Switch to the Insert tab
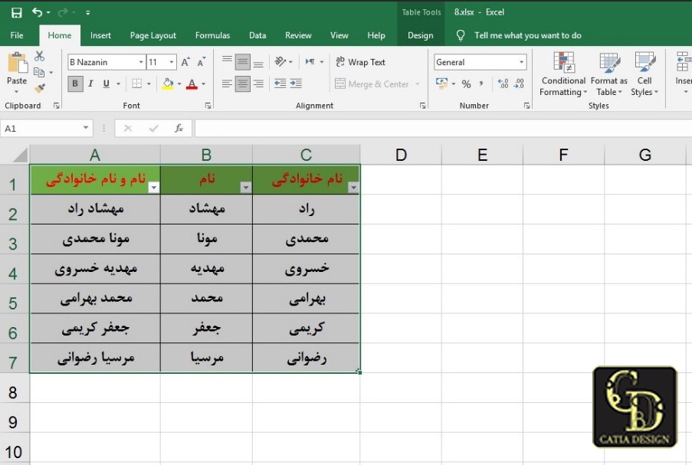This screenshot has width=692, height=465. (100, 35)
